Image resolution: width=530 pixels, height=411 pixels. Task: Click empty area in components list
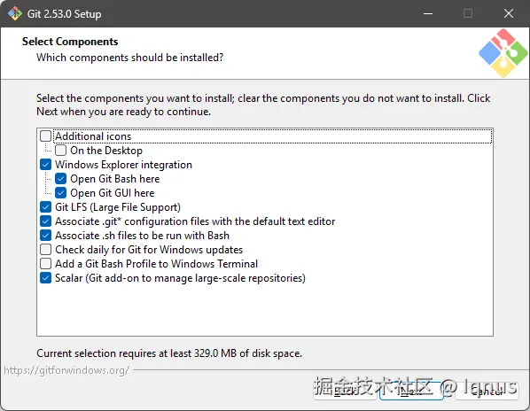(265, 309)
